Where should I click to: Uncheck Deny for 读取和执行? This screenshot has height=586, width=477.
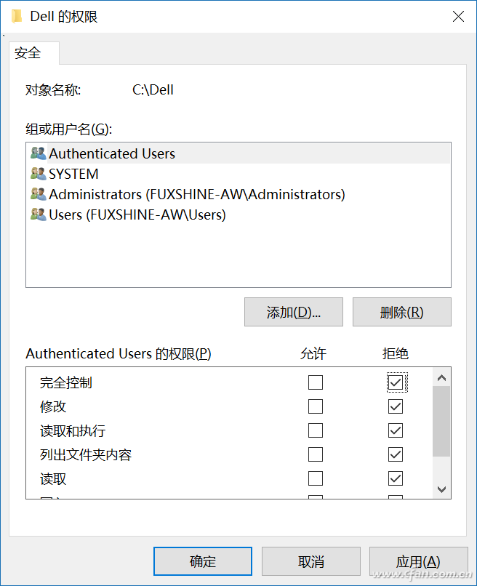[x=396, y=430]
